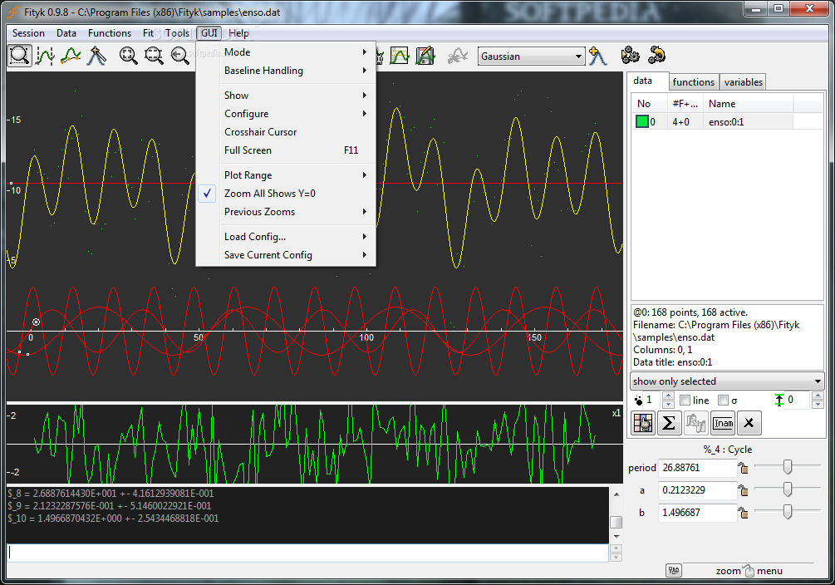Click the previous zoom icon with arrow
The height and width of the screenshot is (585, 835).
(179, 56)
